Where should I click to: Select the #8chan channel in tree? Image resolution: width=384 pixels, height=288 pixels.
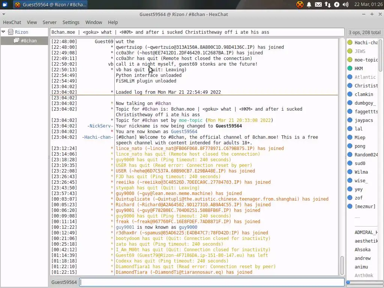pos(28,40)
